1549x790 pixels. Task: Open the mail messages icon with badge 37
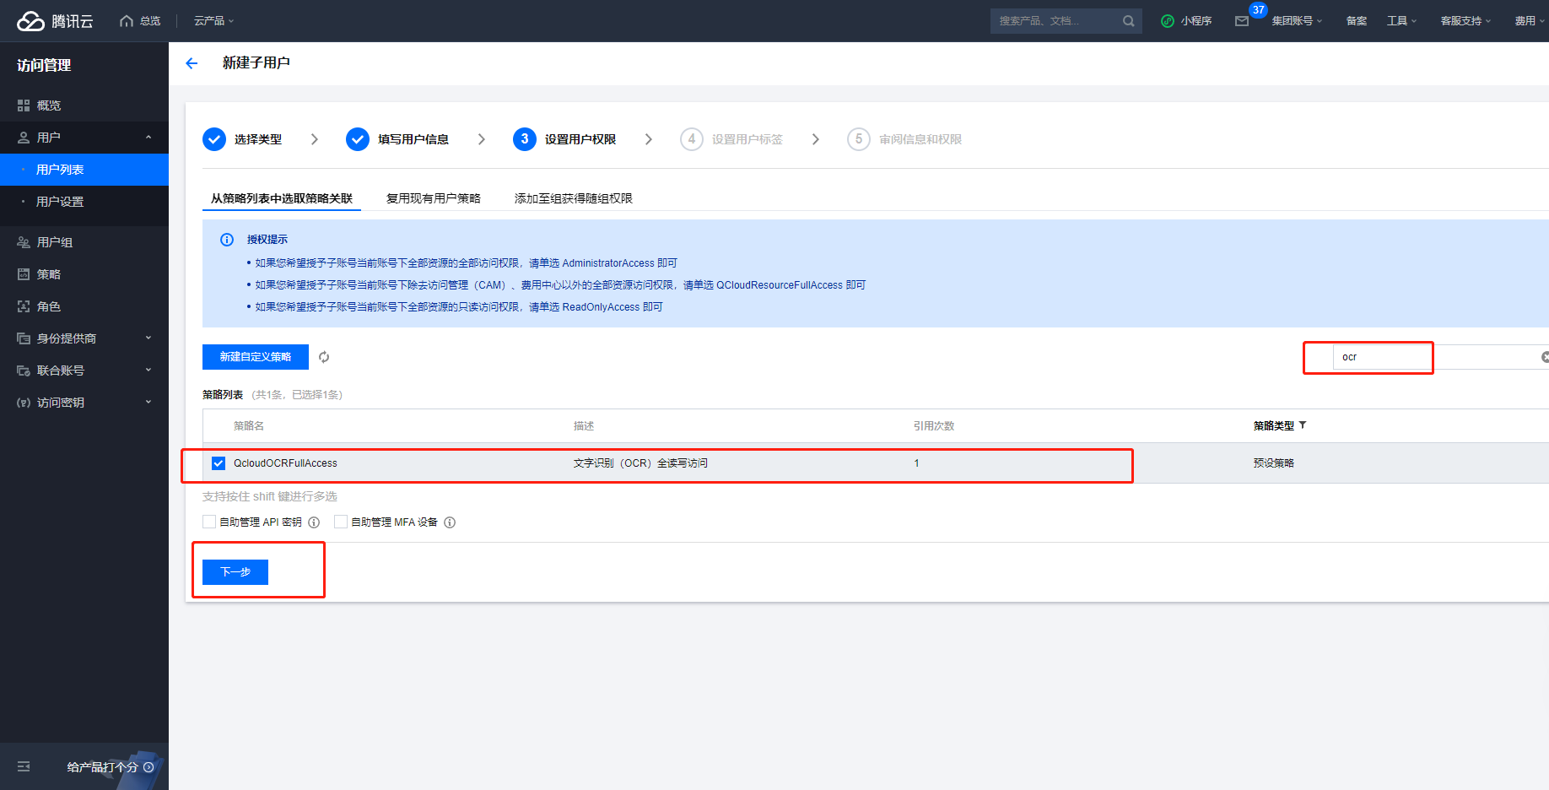[1242, 21]
